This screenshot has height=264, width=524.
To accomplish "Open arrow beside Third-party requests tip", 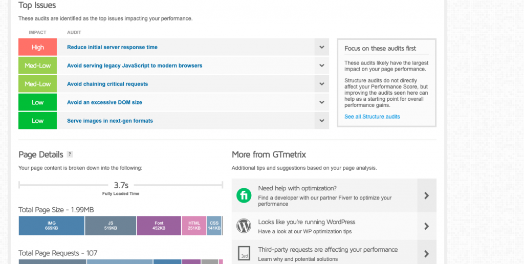I will [427, 253].
